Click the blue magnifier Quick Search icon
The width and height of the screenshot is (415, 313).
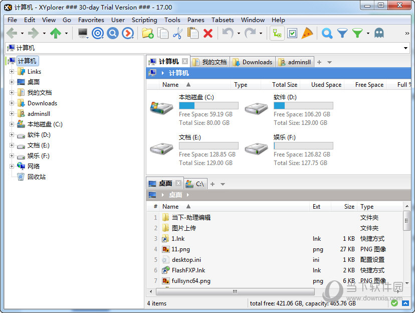[327, 33]
